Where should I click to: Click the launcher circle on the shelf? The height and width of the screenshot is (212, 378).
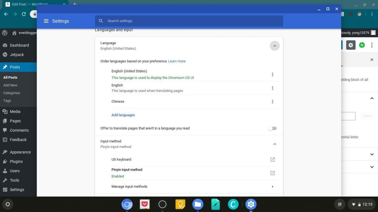click(8, 204)
